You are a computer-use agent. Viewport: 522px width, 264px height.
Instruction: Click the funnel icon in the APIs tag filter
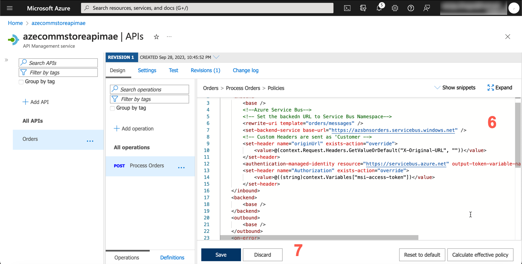pyautogui.click(x=23, y=72)
